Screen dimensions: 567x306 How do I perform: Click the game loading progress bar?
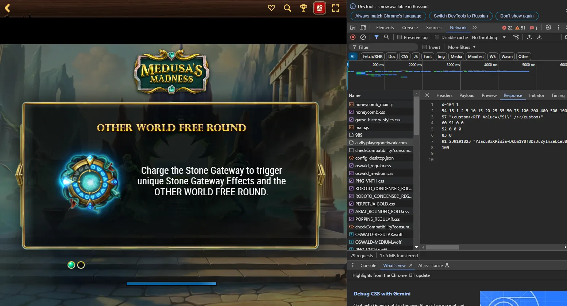click(x=171, y=283)
